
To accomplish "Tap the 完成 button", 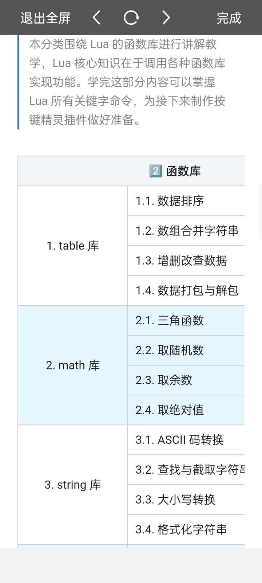I will [229, 18].
